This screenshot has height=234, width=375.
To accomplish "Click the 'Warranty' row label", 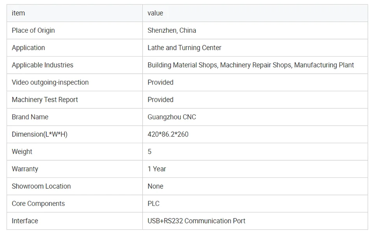I will click(x=25, y=169).
